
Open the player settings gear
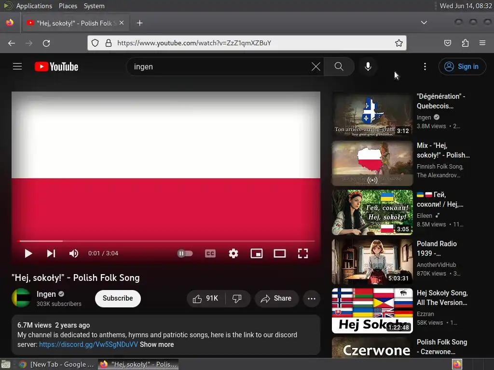233,253
